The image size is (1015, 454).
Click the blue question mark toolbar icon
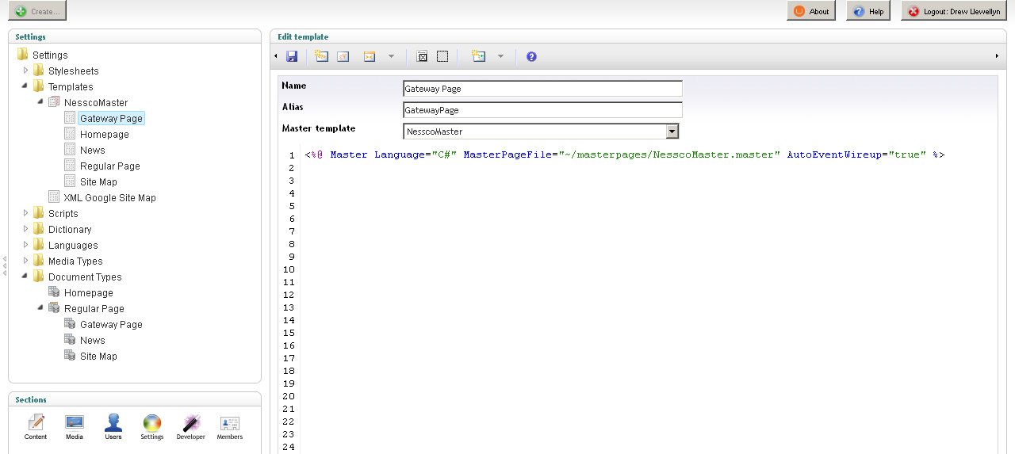point(531,56)
